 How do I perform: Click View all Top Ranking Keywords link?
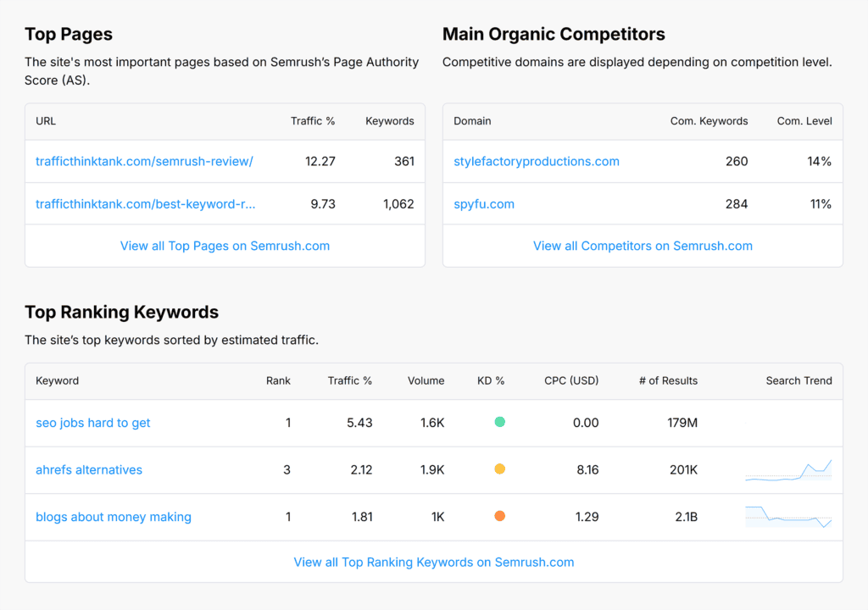tap(433, 562)
